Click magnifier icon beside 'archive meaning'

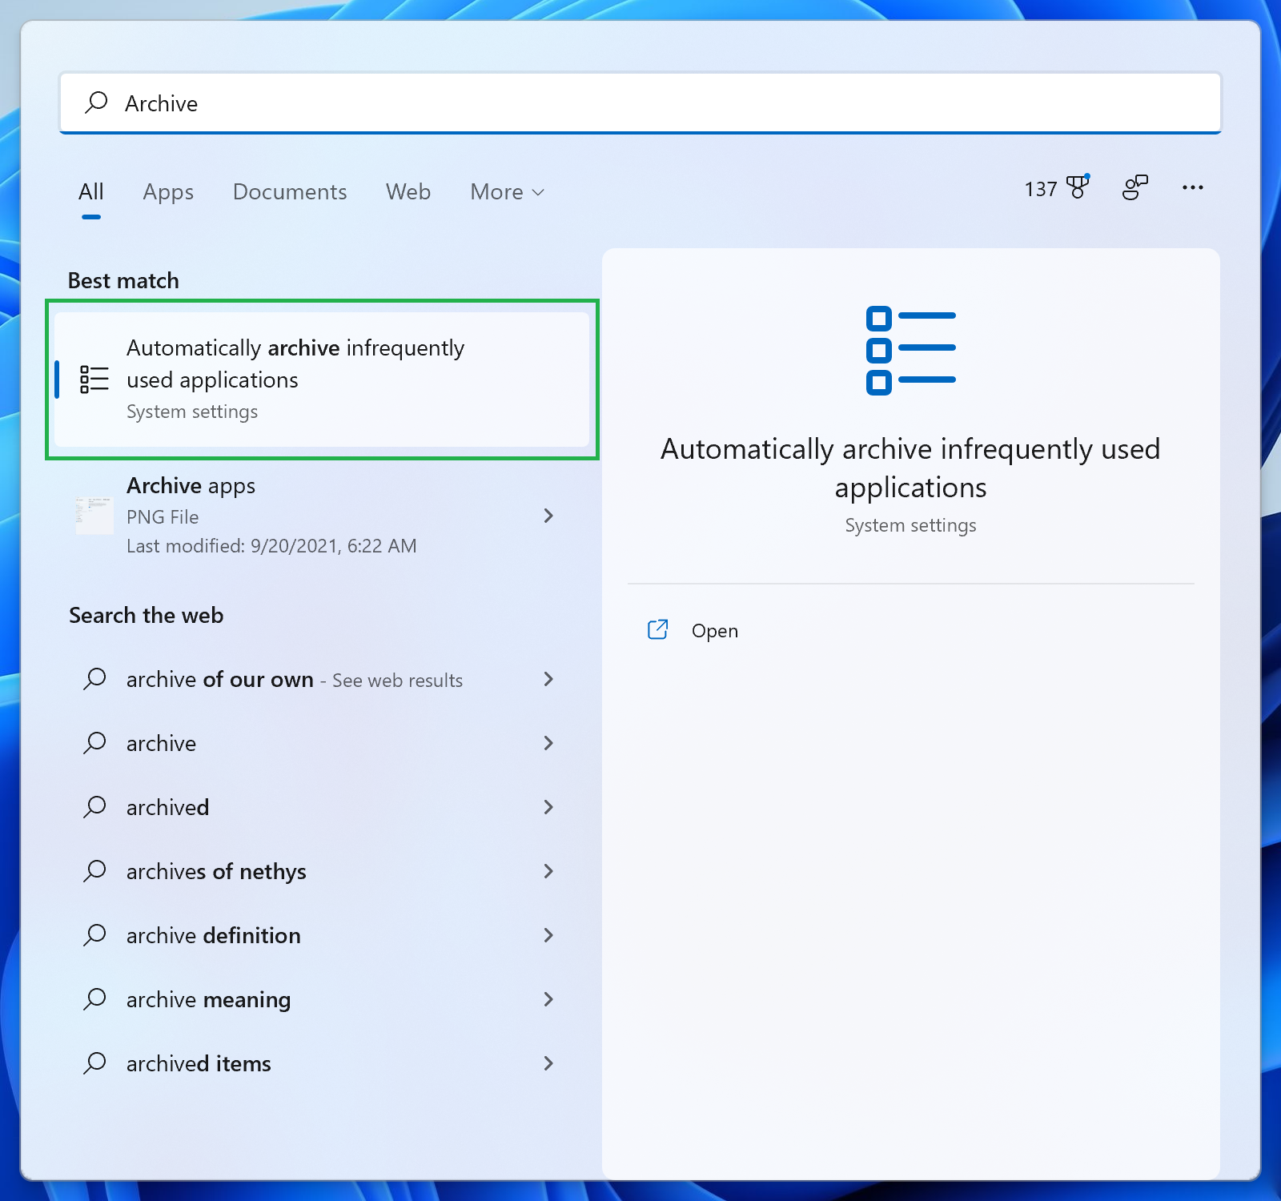pyautogui.click(x=94, y=999)
